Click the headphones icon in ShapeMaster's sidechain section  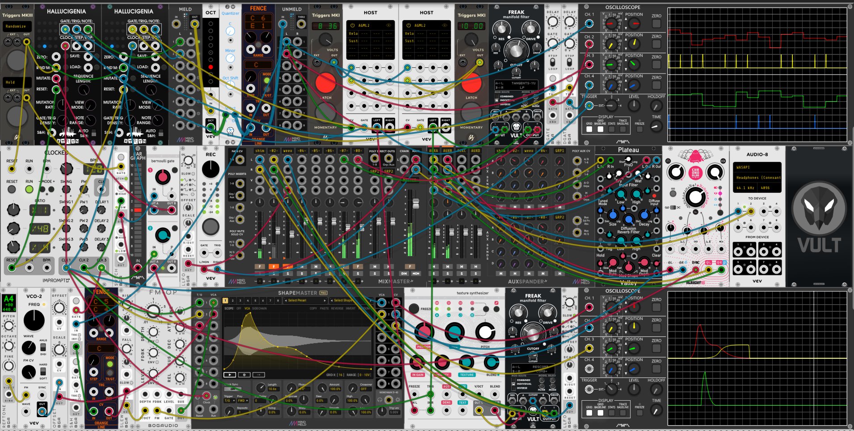(x=380, y=400)
